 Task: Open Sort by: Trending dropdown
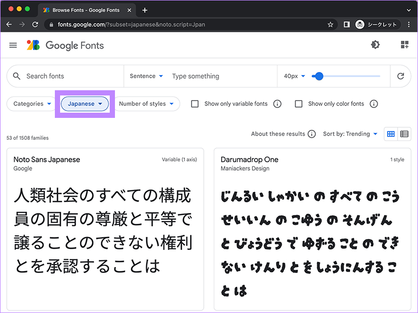coord(350,134)
